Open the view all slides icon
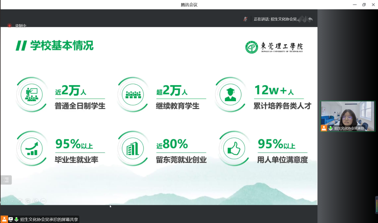This screenshot has width=378, height=223. click(x=28, y=201)
